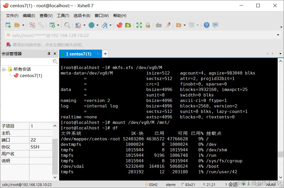284x188 pixels.
Task: Expand the globe Encoding dropdown arrow
Action: (x=98, y=25)
